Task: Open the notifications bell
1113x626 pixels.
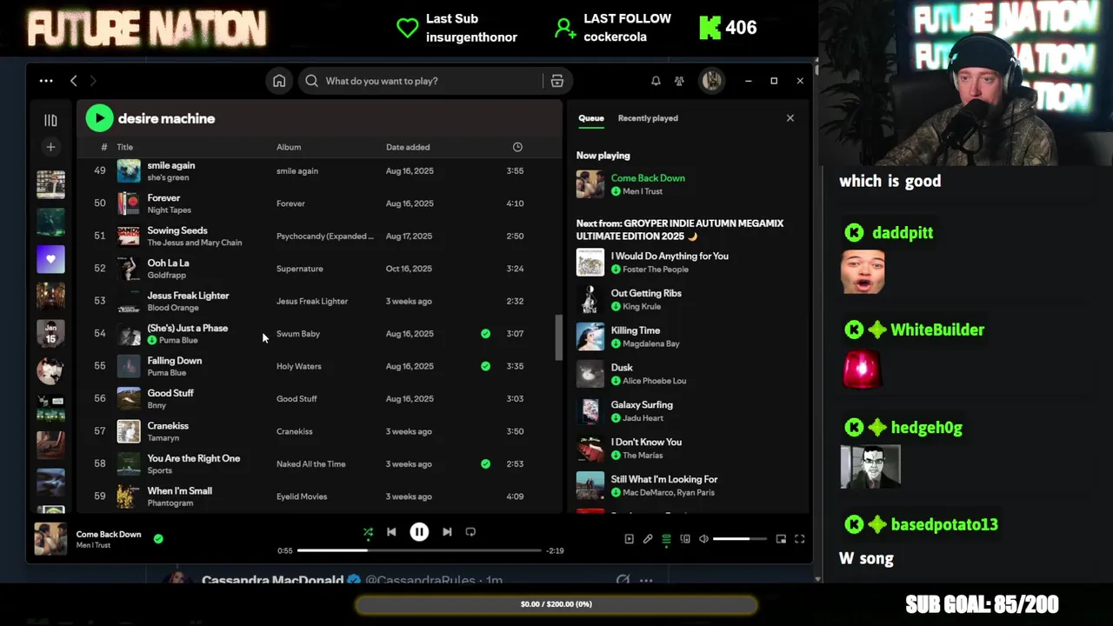Action: point(656,81)
